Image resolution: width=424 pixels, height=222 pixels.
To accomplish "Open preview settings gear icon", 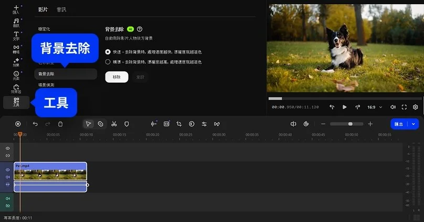I will coord(415,107).
